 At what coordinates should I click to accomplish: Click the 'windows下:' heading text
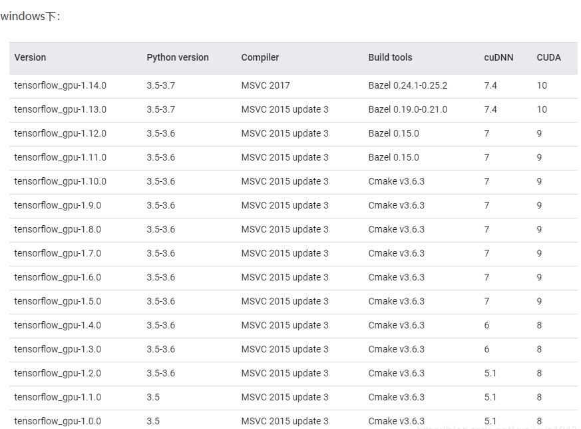click(x=30, y=16)
